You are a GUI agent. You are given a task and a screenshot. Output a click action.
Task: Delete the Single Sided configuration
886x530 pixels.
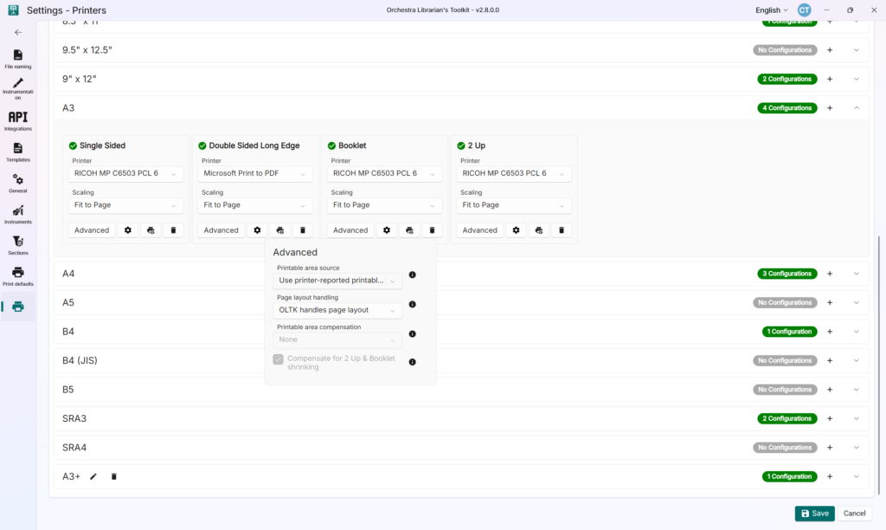[x=173, y=230]
